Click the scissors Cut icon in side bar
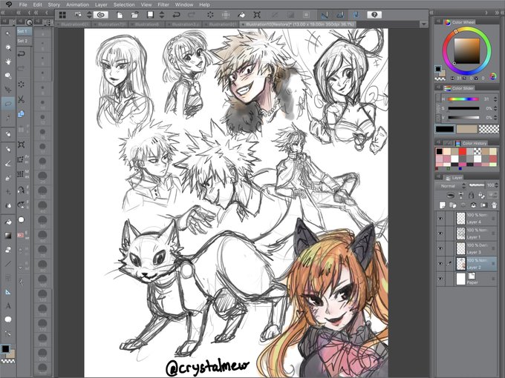Image resolution: width=505 pixels, height=378 pixels. (22, 99)
